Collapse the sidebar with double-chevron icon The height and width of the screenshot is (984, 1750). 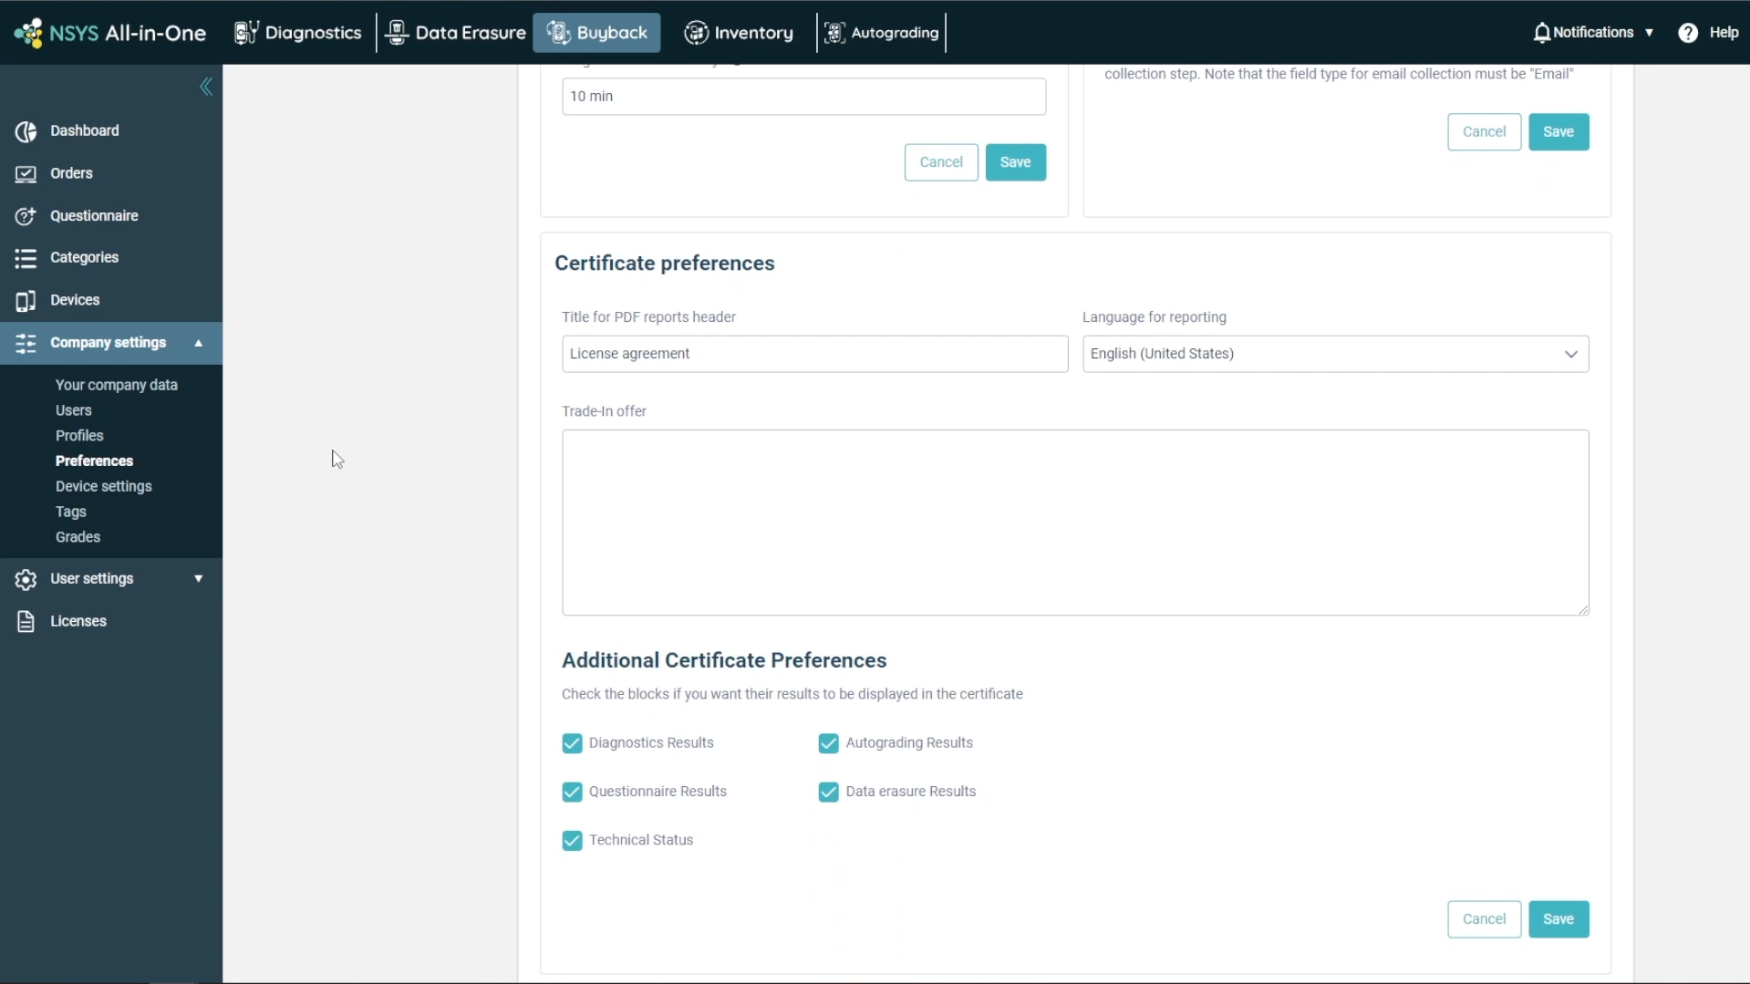[x=206, y=87]
